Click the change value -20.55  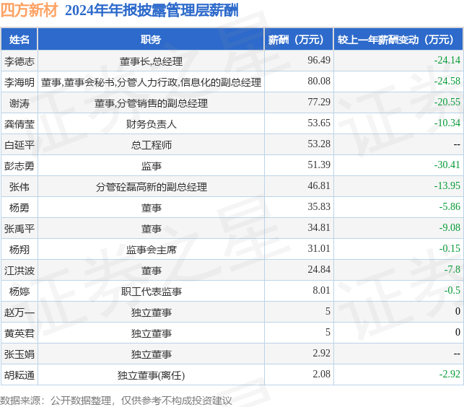click(447, 102)
